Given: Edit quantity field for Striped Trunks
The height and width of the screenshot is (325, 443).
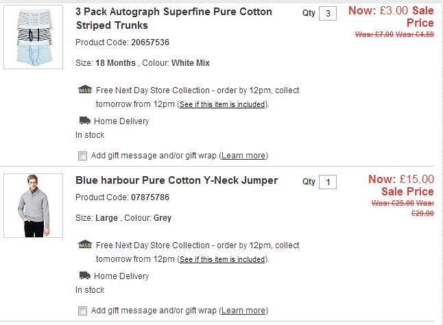Looking at the screenshot, I should pos(328,14).
